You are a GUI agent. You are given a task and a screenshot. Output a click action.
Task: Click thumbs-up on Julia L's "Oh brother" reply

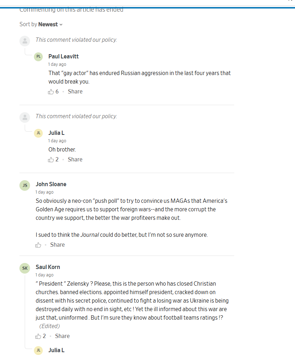[51, 160]
